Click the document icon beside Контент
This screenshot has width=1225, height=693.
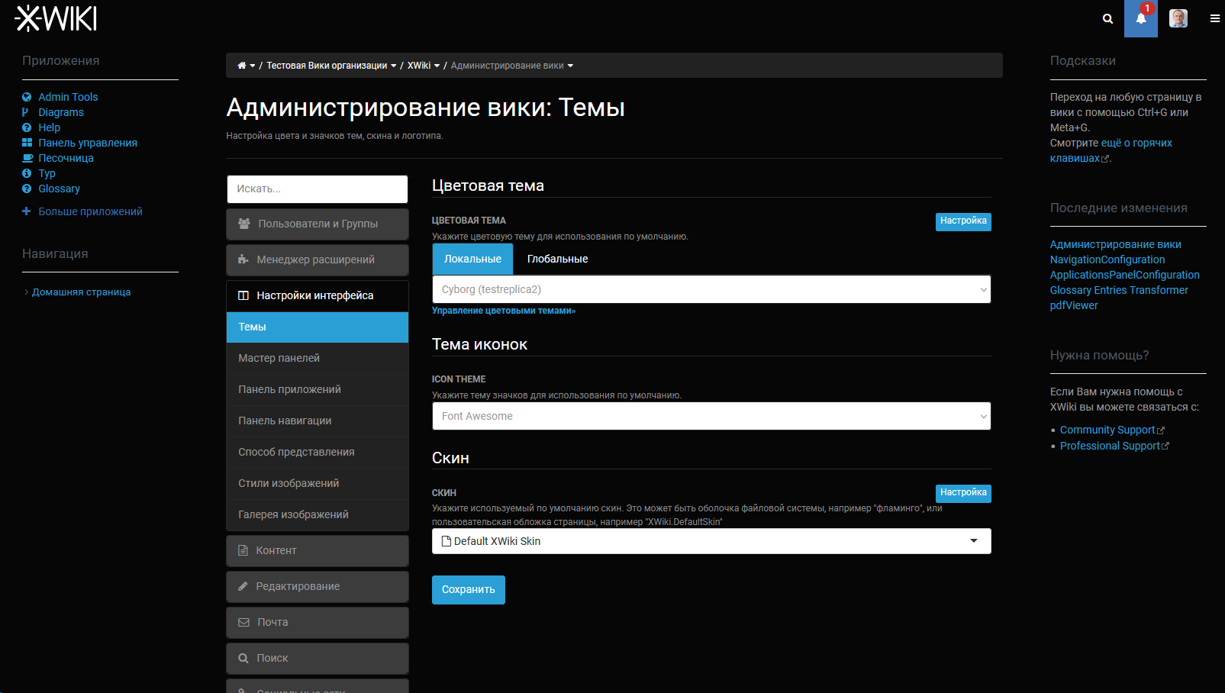tap(243, 550)
